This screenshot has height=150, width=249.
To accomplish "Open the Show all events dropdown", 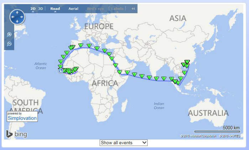I will coord(123,143).
